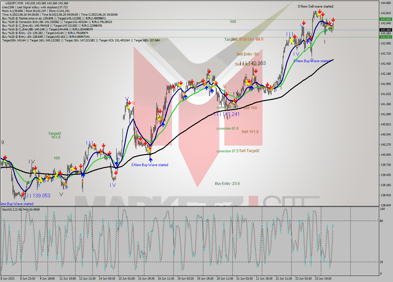Click 141.360 on the price scale

pyautogui.click(x=385, y=104)
